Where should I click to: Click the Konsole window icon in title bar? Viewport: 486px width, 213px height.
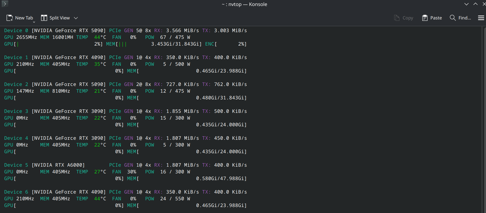[x=5, y=4]
